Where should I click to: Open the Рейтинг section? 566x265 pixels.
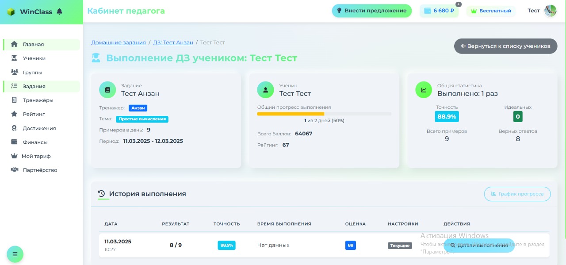tap(34, 114)
